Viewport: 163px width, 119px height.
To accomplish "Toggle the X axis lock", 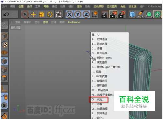I will [x=69, y=14].
